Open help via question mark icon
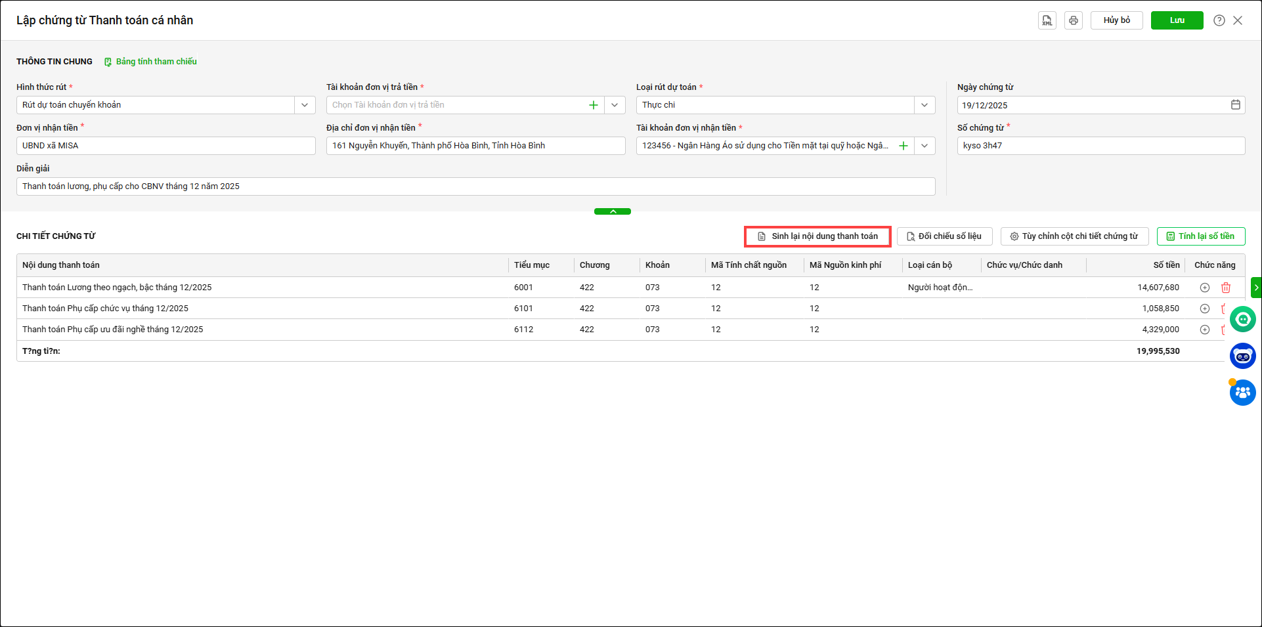Screen dimensions: 1262x627 click(x=1219, y=20)
